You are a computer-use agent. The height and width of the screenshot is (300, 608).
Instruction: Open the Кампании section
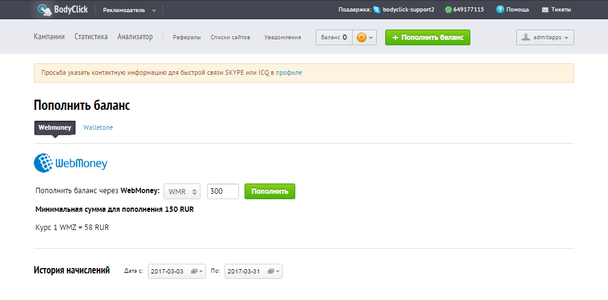[50, 37]
